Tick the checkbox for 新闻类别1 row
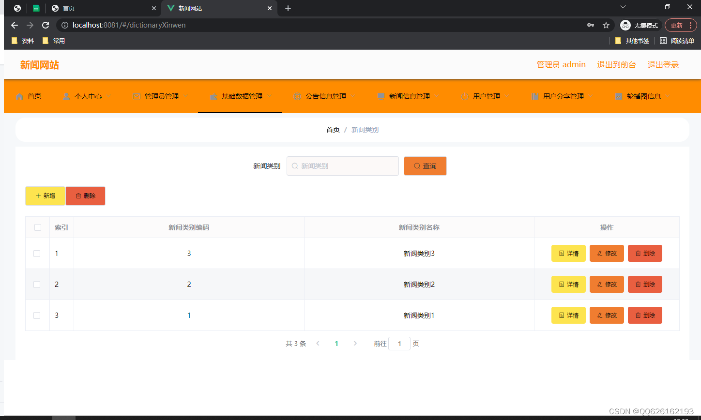701x420 pixels. pyautogui.click(x=37, y=315)
